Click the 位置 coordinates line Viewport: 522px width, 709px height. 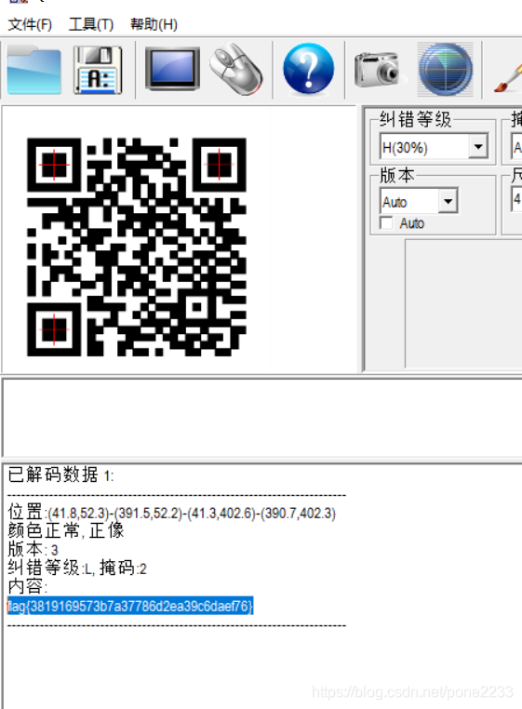pos(172,513)
